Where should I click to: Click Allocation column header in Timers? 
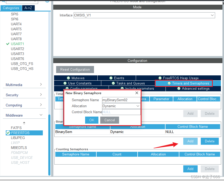185,99
